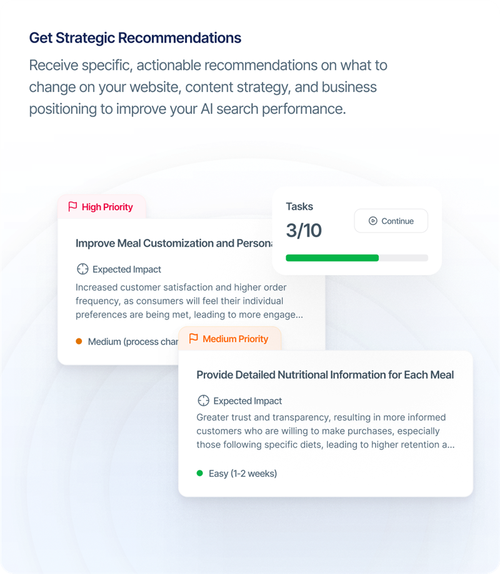Expand the truncated Medium Priority recommendation text

[325, 431]
